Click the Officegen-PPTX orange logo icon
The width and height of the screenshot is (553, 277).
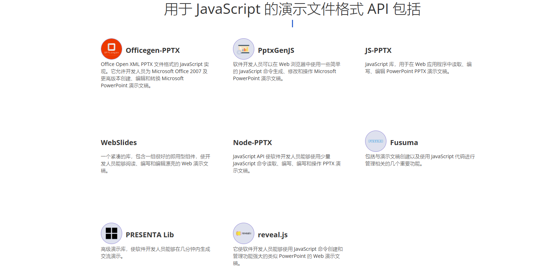(112, 49)
